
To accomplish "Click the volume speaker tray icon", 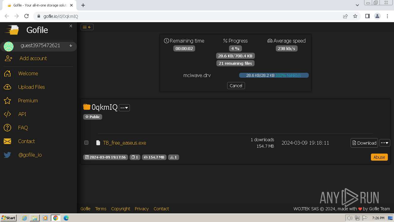I will [x=350, y=218].
